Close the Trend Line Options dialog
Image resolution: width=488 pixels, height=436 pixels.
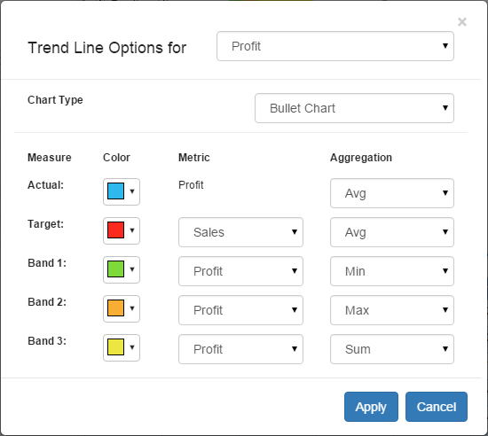pyautogui.click(x=462, y=22)
